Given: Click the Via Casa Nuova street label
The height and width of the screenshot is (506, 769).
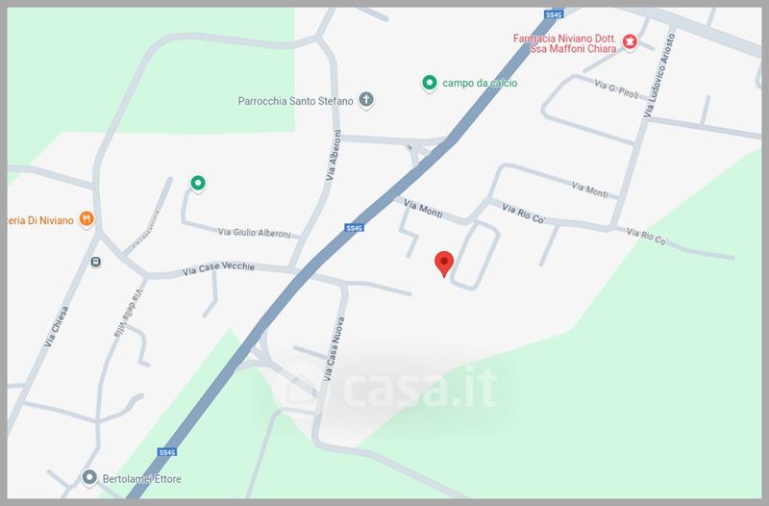Looking at the screenshot, I should click(334, 349).
